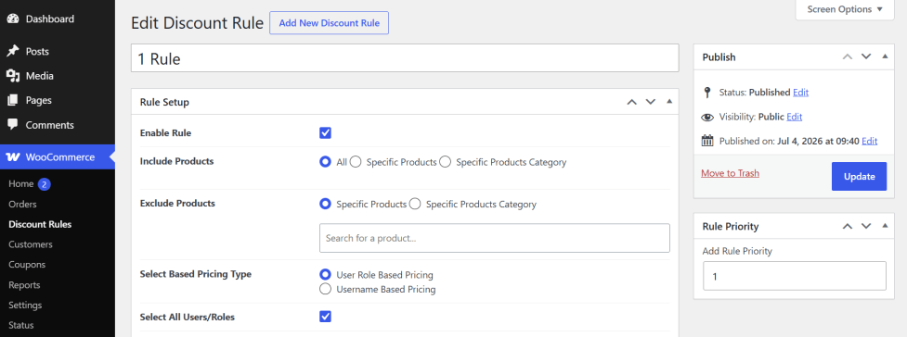Viewport: 907px width, 337px height.
Task: Go to WooCommerce Reports
Action: tap(24, 285)
